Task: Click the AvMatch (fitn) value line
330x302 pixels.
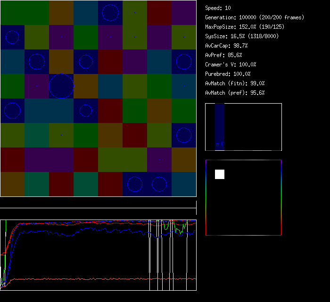Action: [x=235, y=83]
